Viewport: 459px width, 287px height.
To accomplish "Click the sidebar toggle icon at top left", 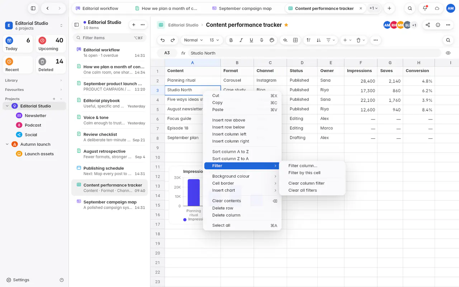I will click(33, 8).
